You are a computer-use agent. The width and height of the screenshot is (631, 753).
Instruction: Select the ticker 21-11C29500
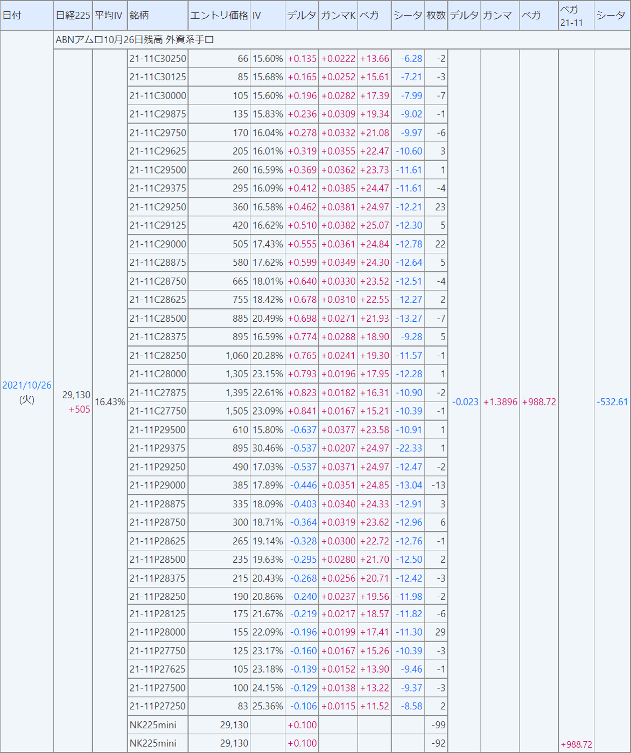tap(158, 170)
